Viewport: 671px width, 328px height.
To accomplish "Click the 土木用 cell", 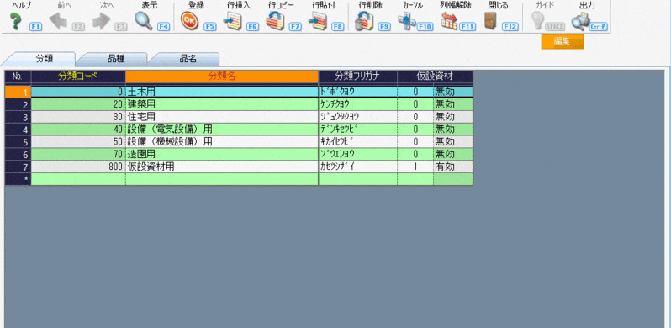I will click(222, 92).
